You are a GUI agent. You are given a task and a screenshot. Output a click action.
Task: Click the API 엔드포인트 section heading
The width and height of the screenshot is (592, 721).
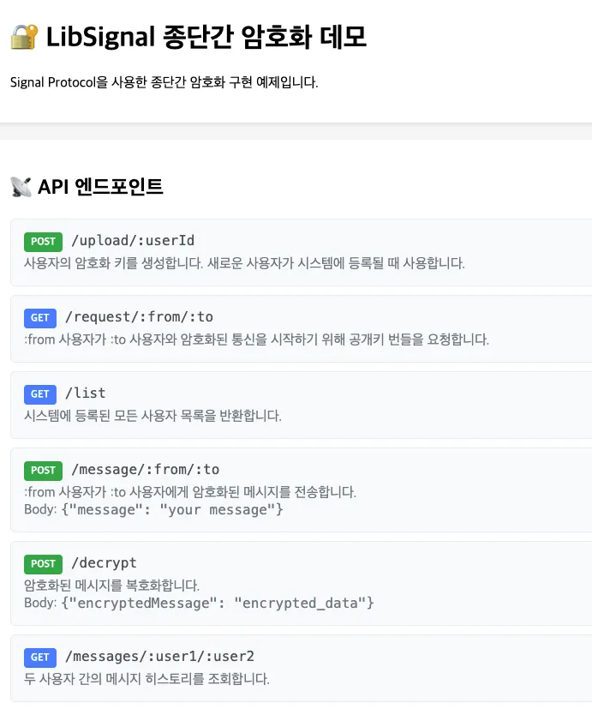100,187
